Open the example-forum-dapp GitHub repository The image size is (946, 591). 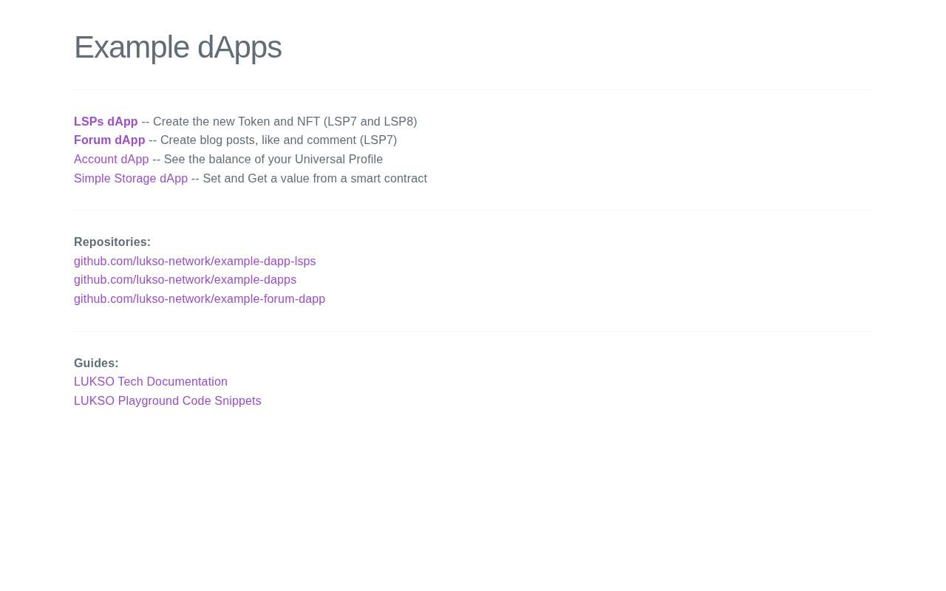(200, 299)
